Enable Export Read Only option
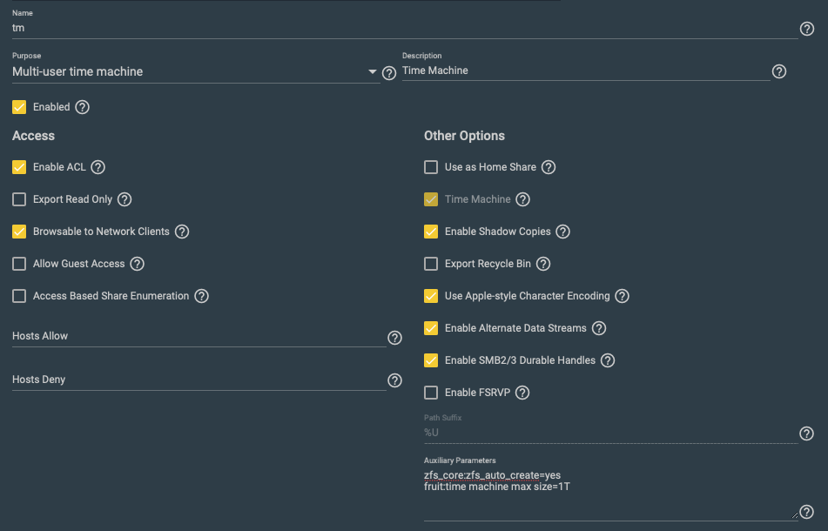 pos(19,199)
